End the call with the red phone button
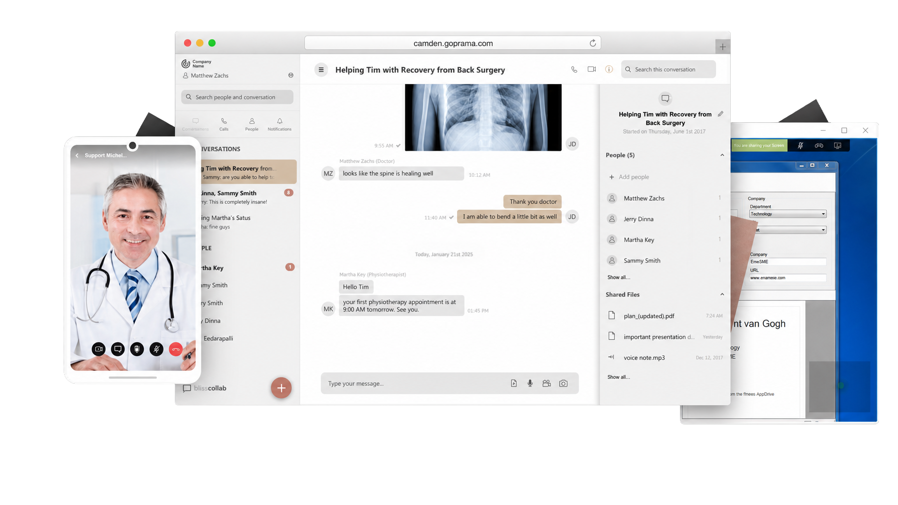This screenshot has height=505, width=898. (x=175, y=349)
